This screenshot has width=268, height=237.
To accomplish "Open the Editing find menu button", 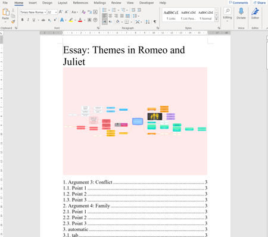I will point(228,14).
